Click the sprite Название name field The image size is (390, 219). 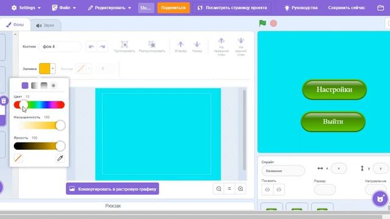283,171
